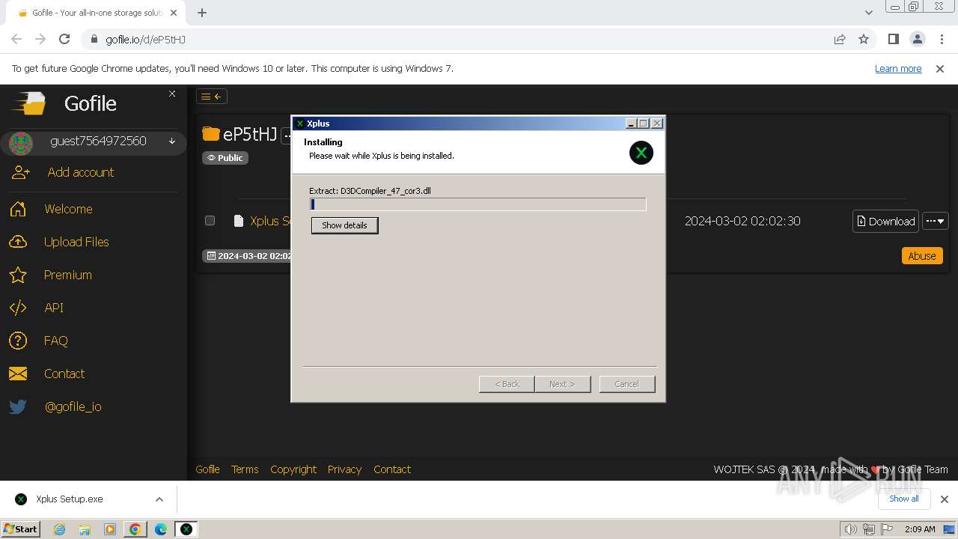Launch Internet Explorer from taskbar
The image size is (958, 539).
tap(59, 529)
